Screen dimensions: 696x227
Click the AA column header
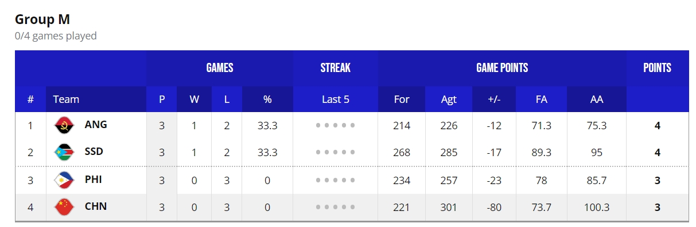coord(597,99)
